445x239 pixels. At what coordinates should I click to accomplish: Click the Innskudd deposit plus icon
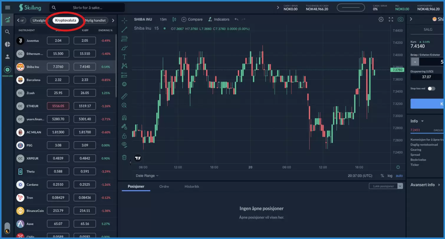click(x=8, y=70)
